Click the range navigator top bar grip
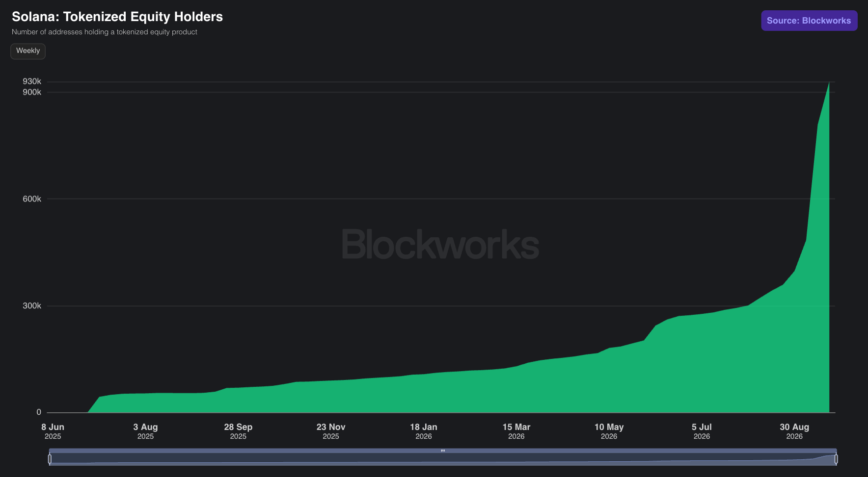This screenshot has width=868, height=477. [443, 451]
